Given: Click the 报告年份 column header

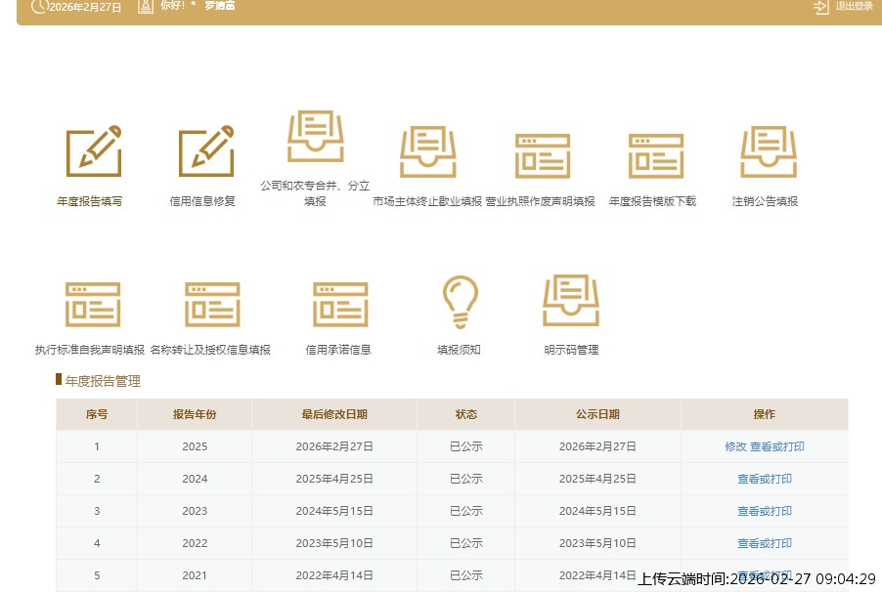Looking at the screenshot, I should pyautogui.click(x=195, y=414).
